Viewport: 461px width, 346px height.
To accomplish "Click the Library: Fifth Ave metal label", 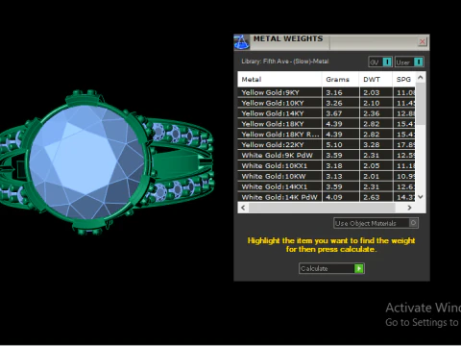I will point(285,62).
